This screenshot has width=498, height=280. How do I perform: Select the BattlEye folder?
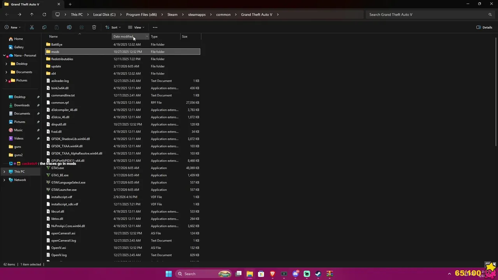(x=123, y=44)
